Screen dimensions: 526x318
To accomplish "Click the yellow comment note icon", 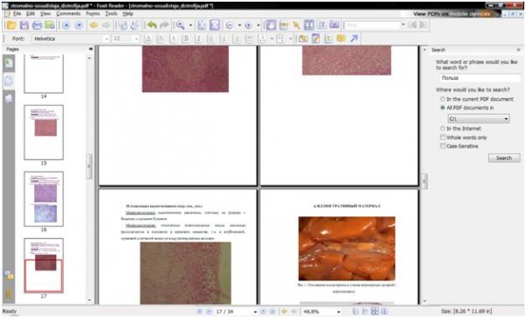I will [x=341, y=39].
